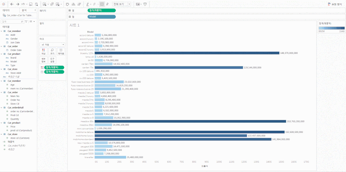Click the clear sheet icon

tap(58, 4)
